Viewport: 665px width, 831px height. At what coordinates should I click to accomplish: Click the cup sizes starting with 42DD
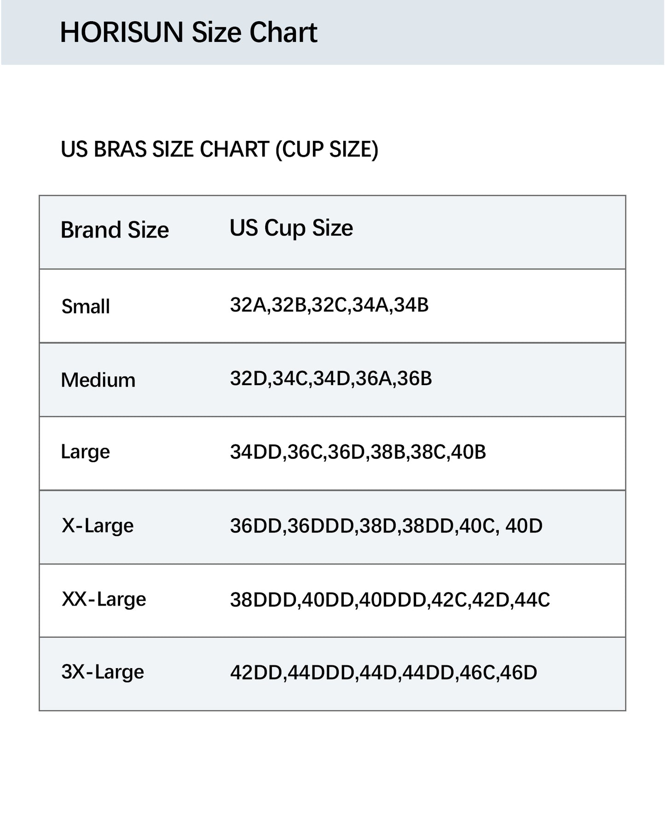[x=383, y=673]
